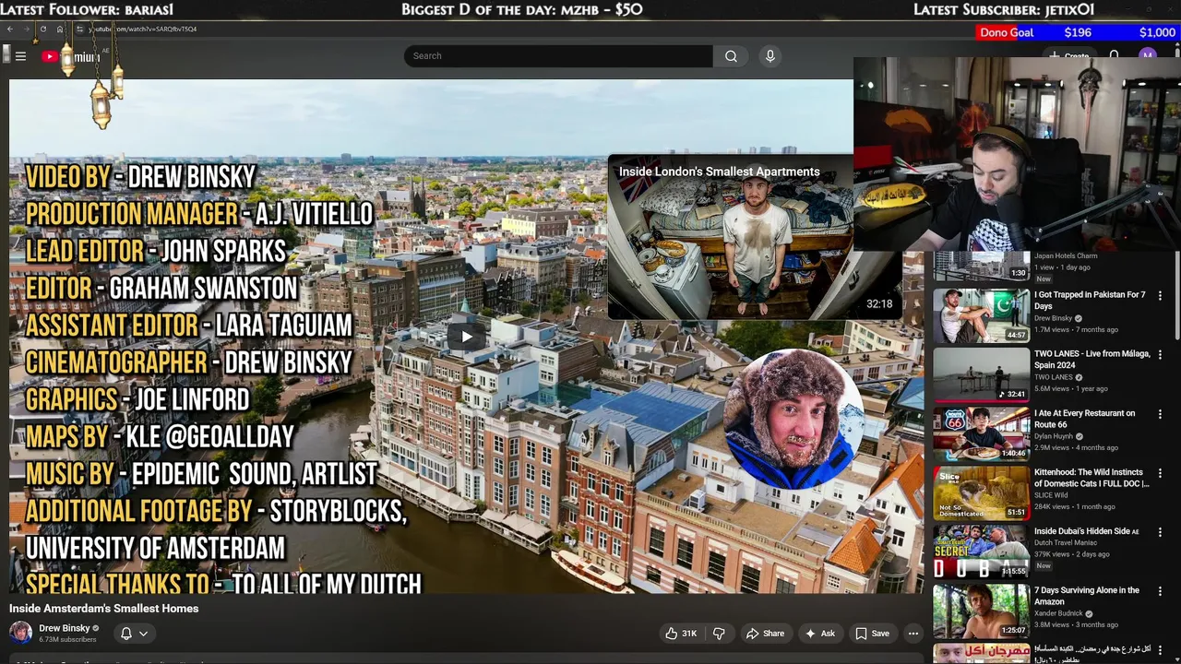This screenshot has width=1181, height=664.
Task: Click the Xander Budnick channel name
Action: click(x=1060, y=613)
